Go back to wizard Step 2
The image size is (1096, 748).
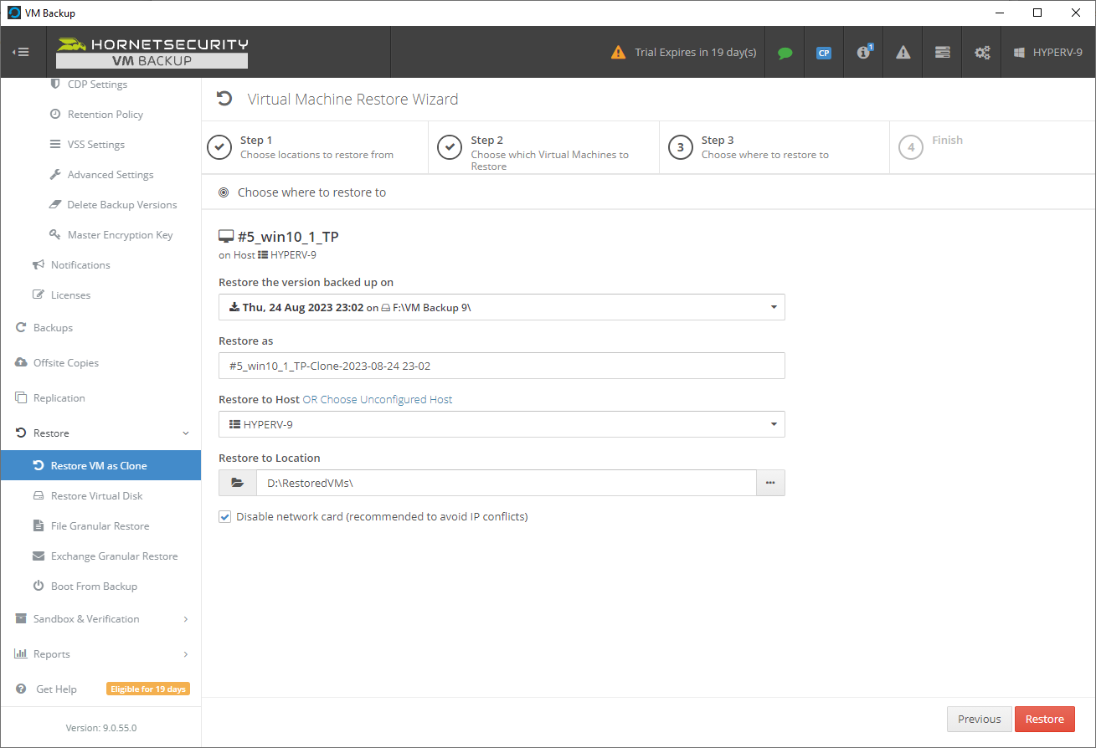544,147
